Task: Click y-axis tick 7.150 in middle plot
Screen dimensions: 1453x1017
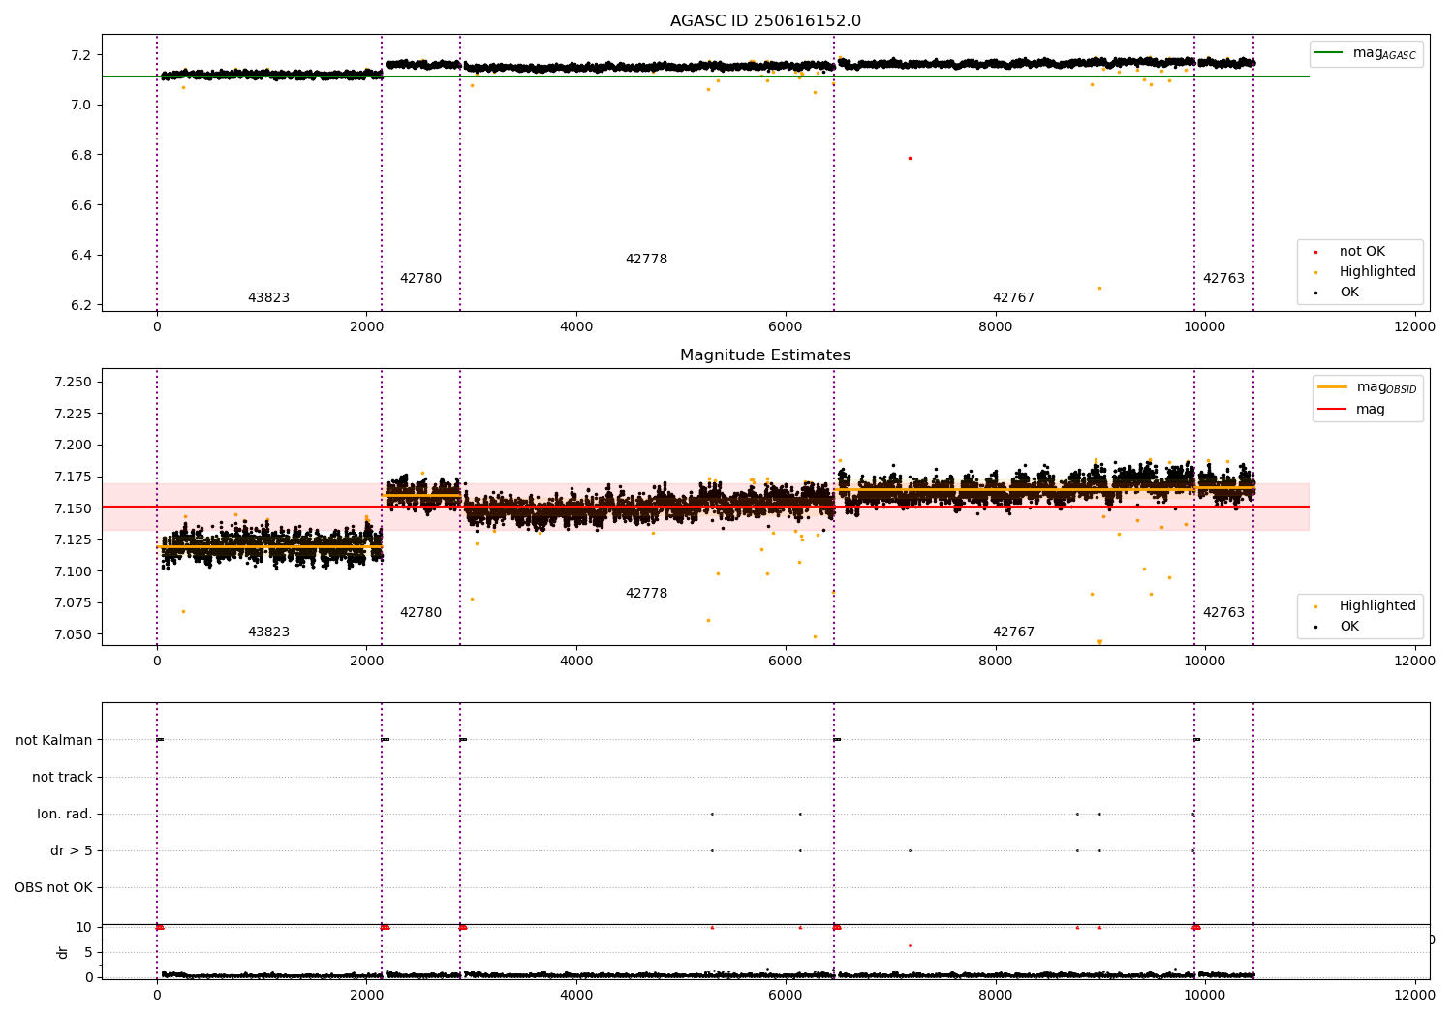Action: pyautogui.click(x=73, y=508)
